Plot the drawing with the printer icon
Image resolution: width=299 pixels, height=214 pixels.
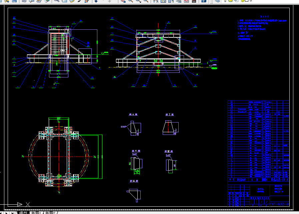tap(24, 1)
